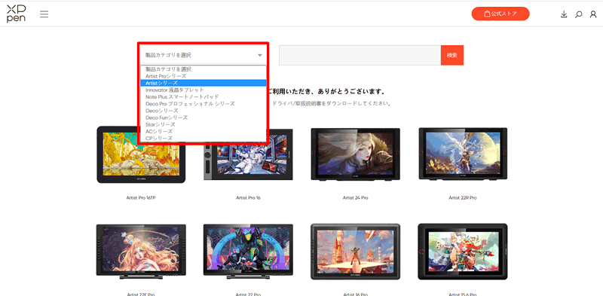This screenshot has height=296, width=603.
Task: Open the Artist 16 Pro product image
Action: click(355, 252)
